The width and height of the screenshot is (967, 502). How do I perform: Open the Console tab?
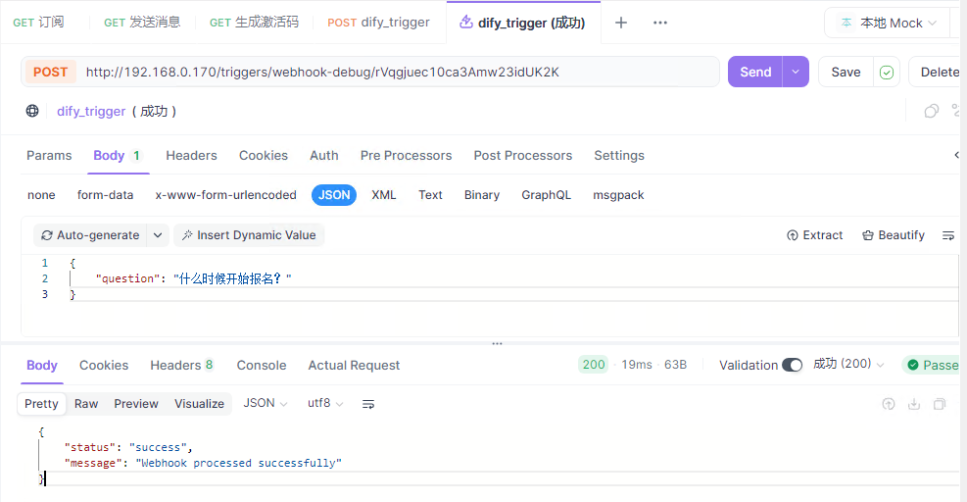(x=262, y=366)
